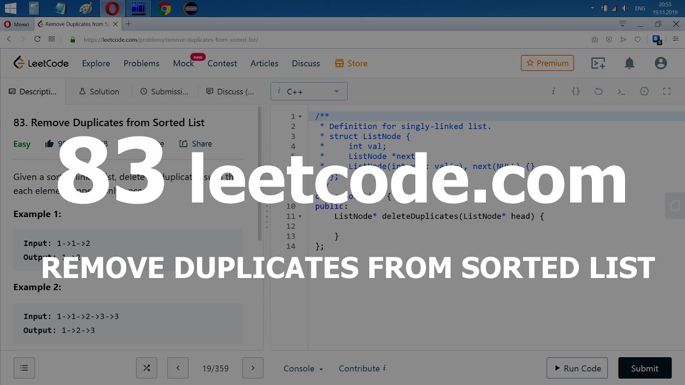Click the curly braces format icon
The image size is (685, 385).
pos(576,91)
